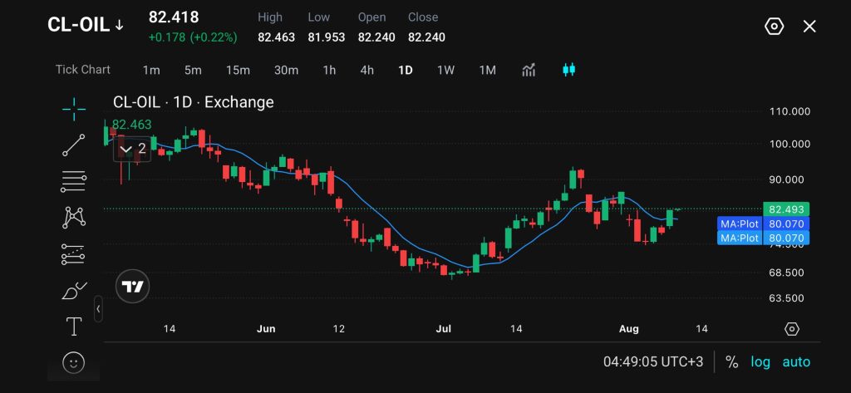Viewport: 851px width, 393px height.
Task: Toggle candlestick chart type icon
Action: (x=568, y=70)
